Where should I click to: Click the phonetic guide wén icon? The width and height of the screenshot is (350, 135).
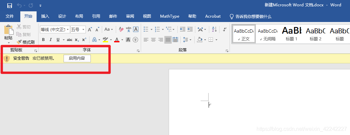(128, 29)
